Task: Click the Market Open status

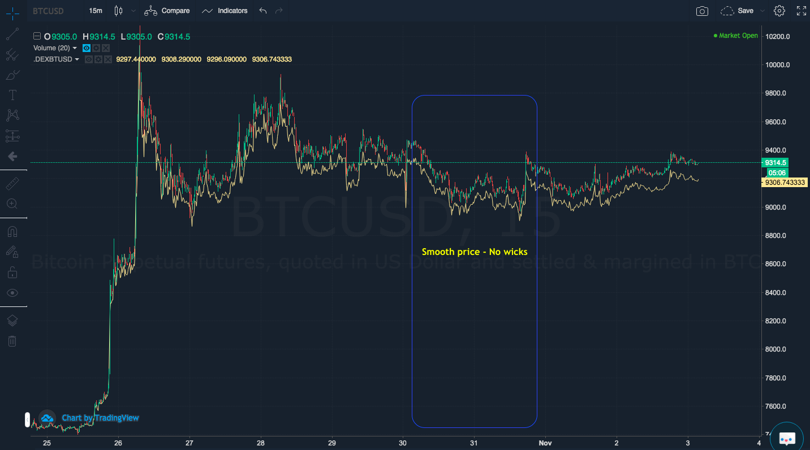Action: 735,36
